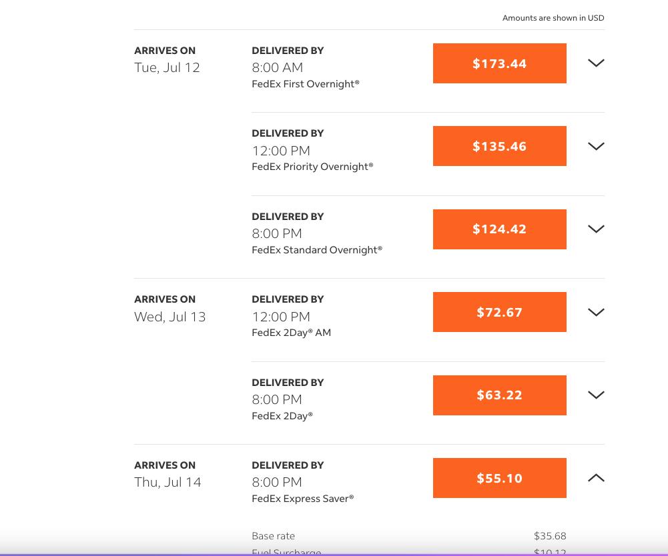Expand FedEx 2Day rate details
Image resolution: width=668 pixels, height=556 pixels.
tap(596, 395)
